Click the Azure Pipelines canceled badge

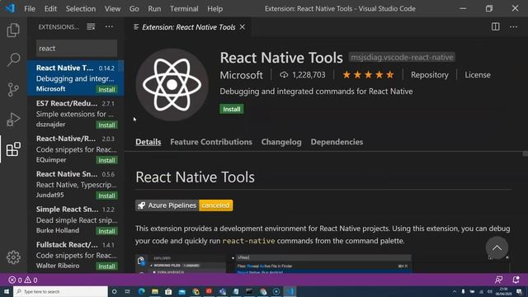pyautogui.click(x=184, y=205)
